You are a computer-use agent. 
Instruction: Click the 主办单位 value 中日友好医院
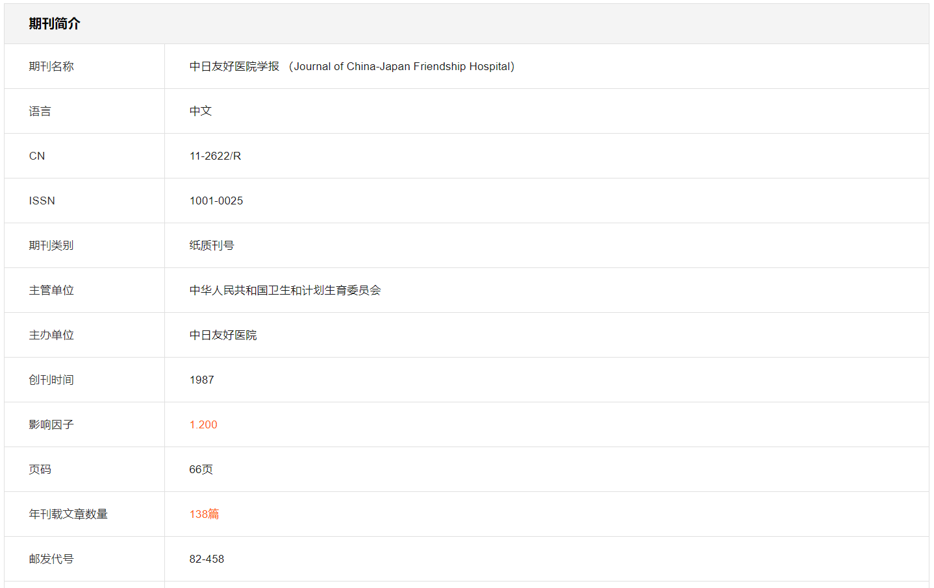[x=223, y=335]
